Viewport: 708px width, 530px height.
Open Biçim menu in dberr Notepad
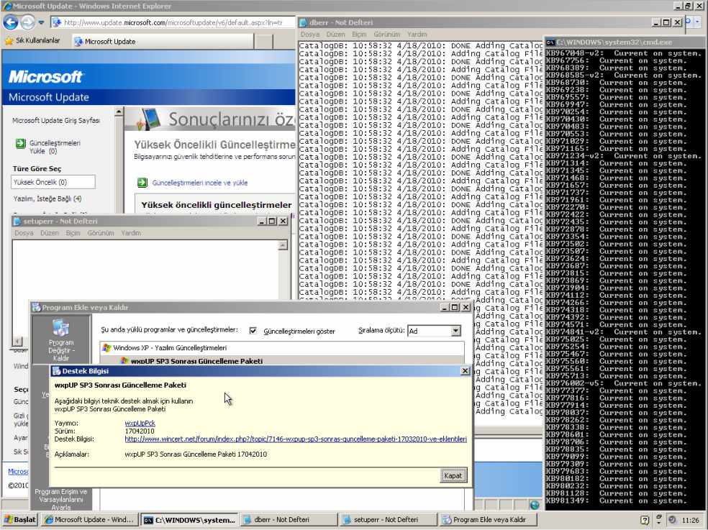point(359,35)
